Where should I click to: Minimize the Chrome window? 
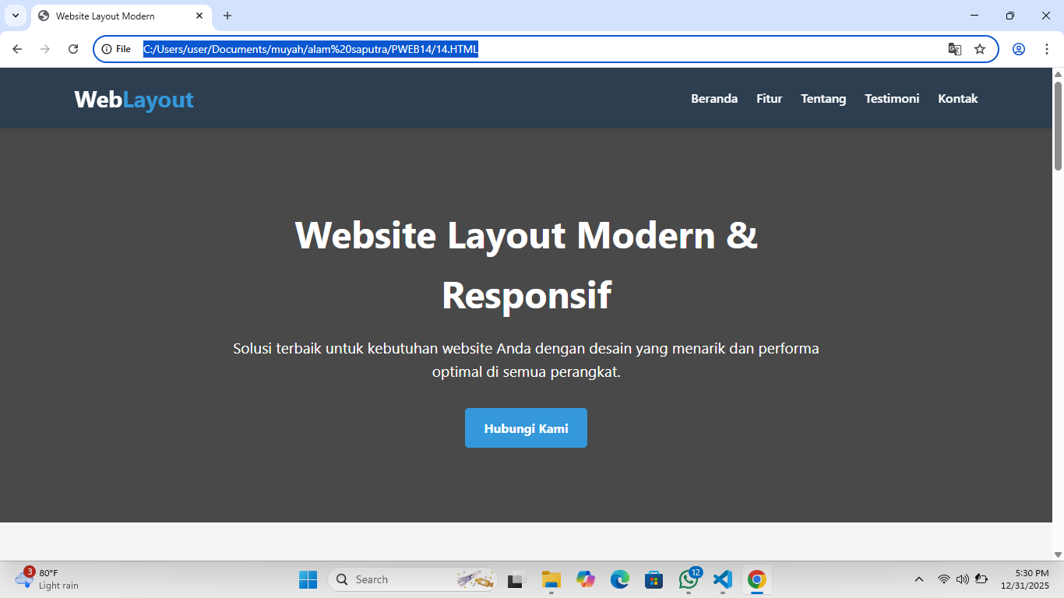pos(974,16)
